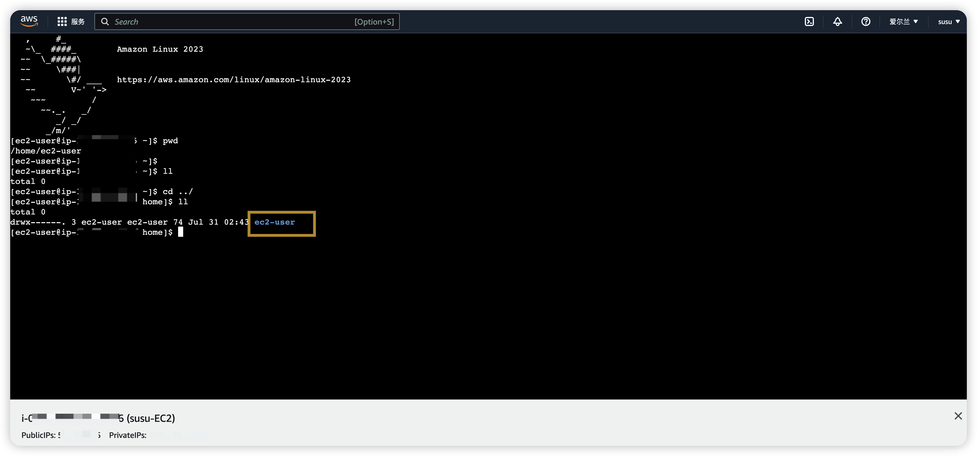Click the PublicIPs label
The image size is (977, 456).
pos(39,435)
